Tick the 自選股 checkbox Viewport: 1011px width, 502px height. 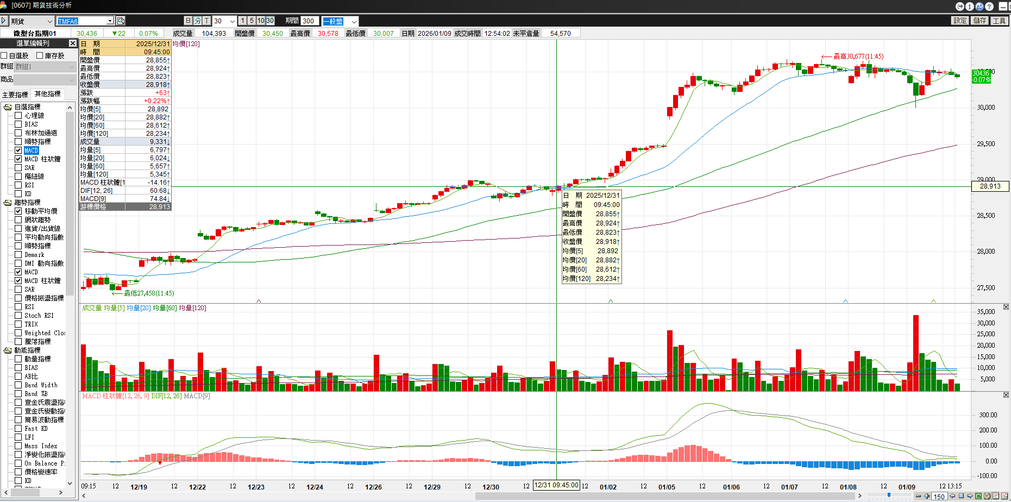4,55
